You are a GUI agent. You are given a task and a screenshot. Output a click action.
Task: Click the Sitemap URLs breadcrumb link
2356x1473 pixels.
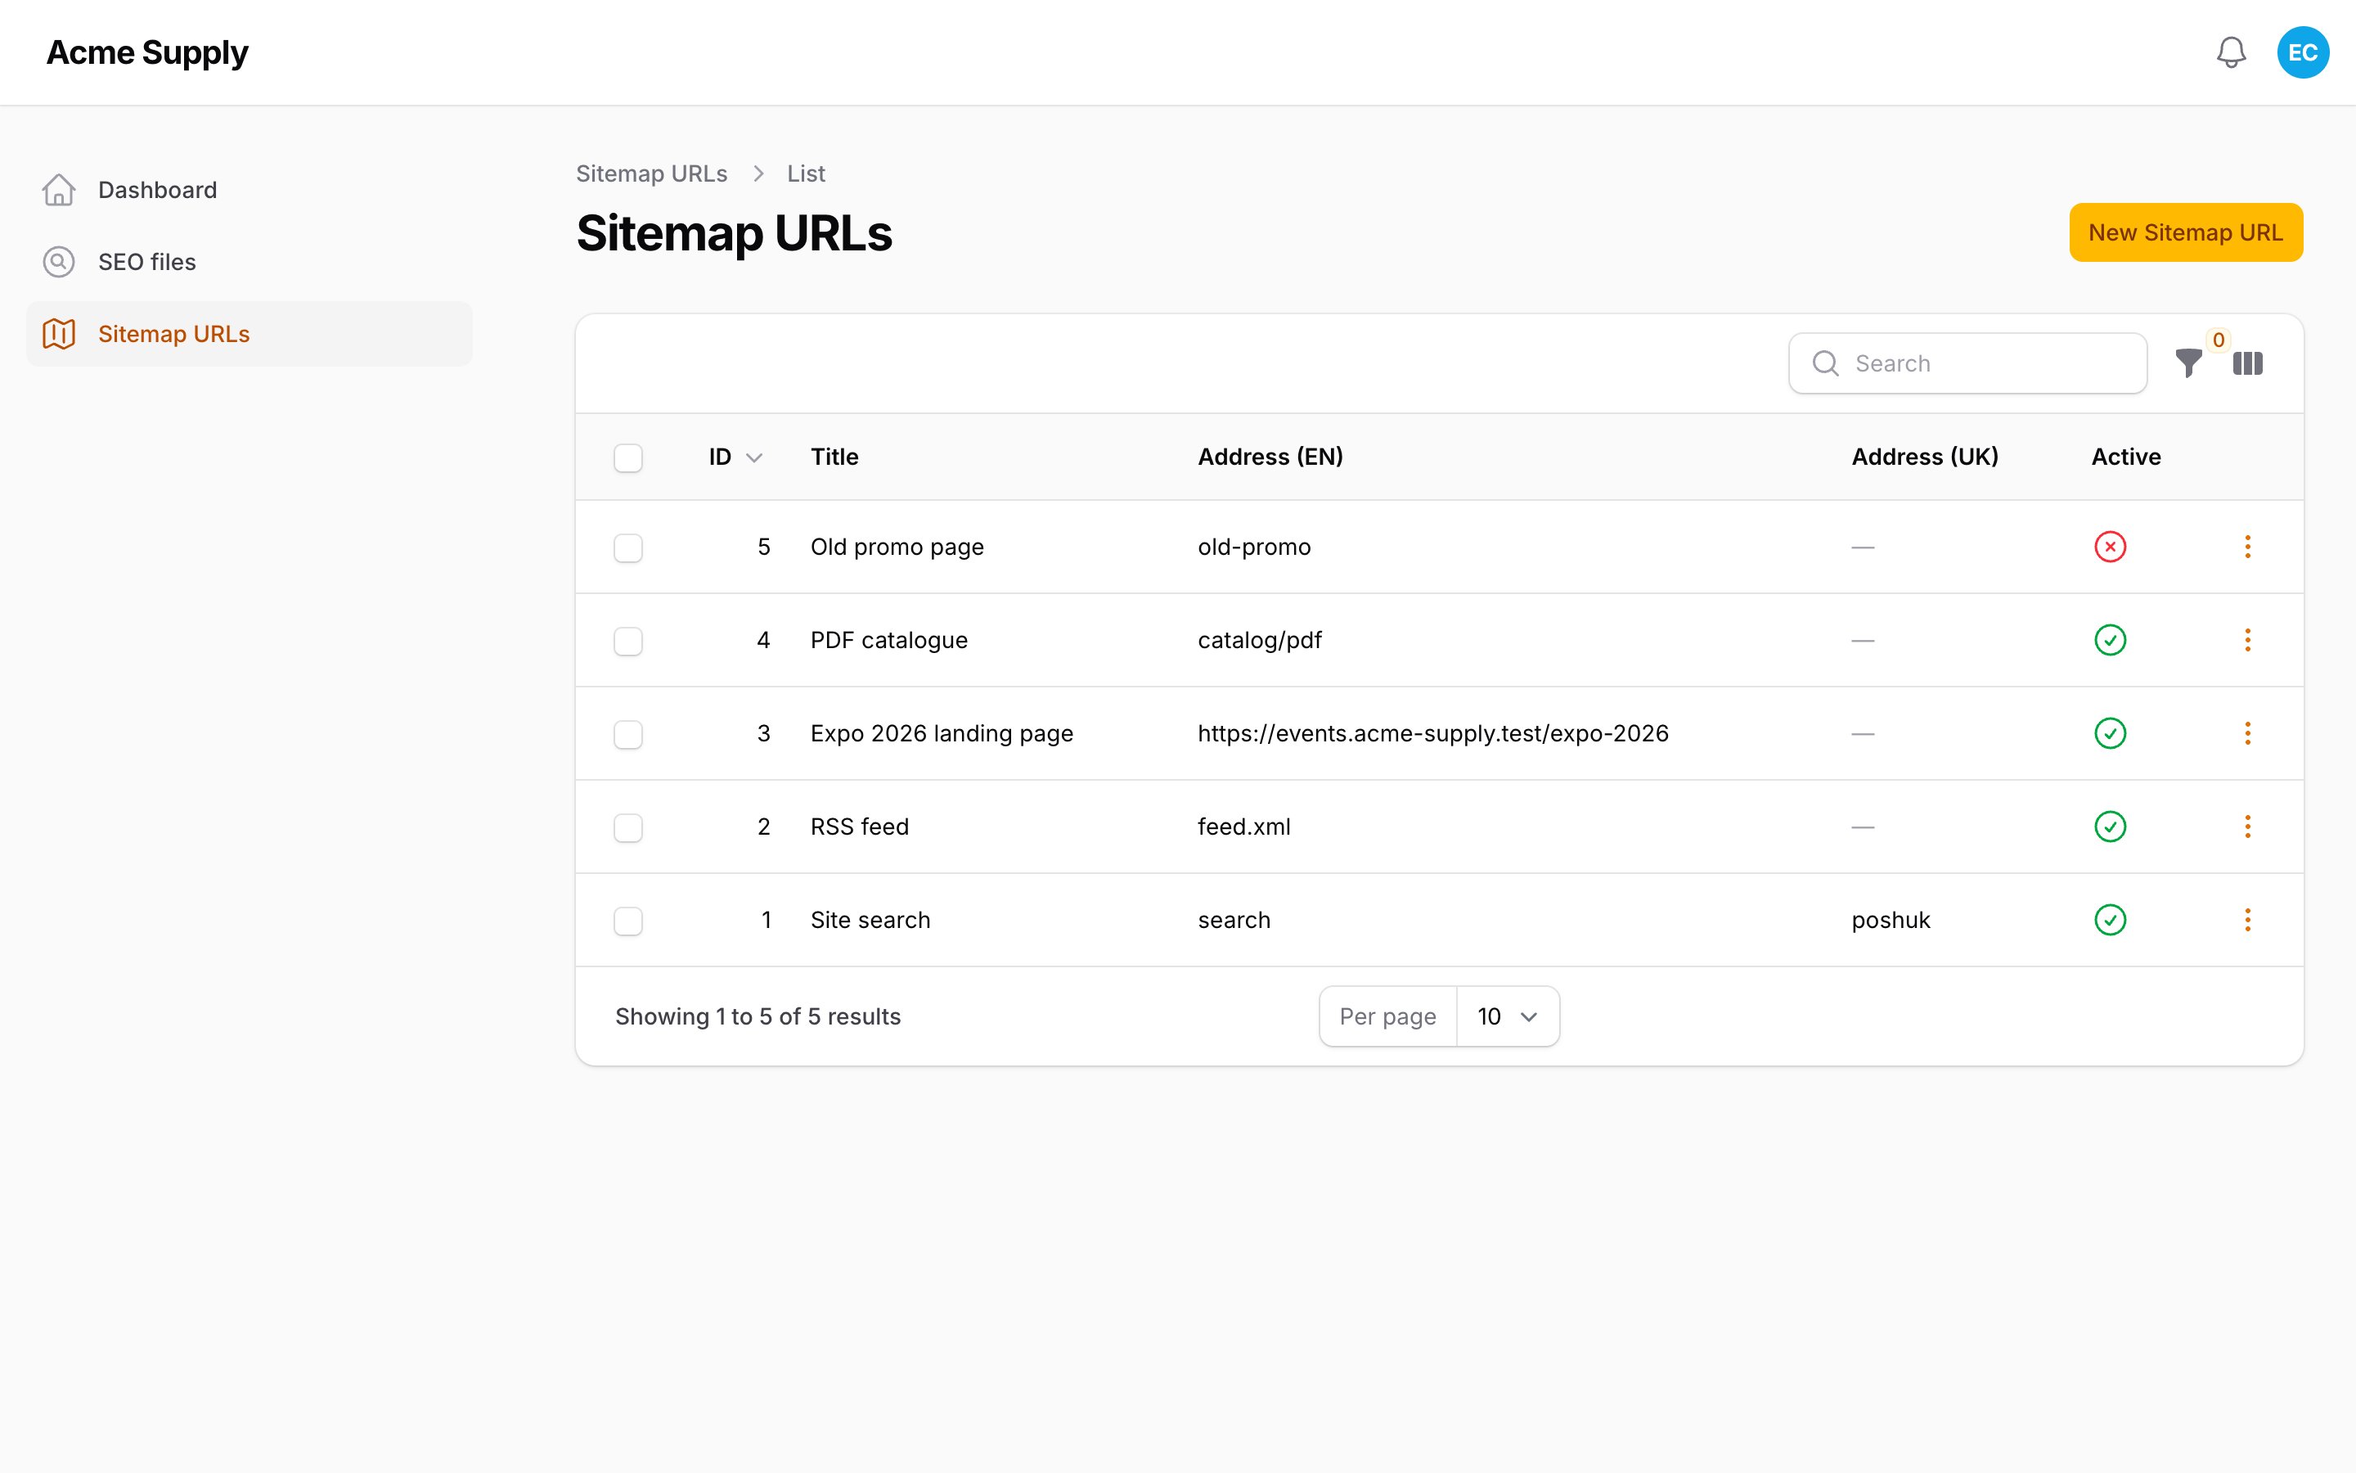point(651,173)
